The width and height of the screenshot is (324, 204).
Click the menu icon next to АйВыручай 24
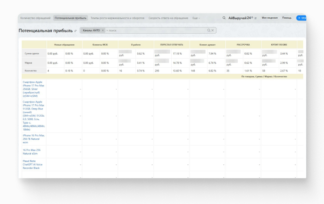pos(255,18)
